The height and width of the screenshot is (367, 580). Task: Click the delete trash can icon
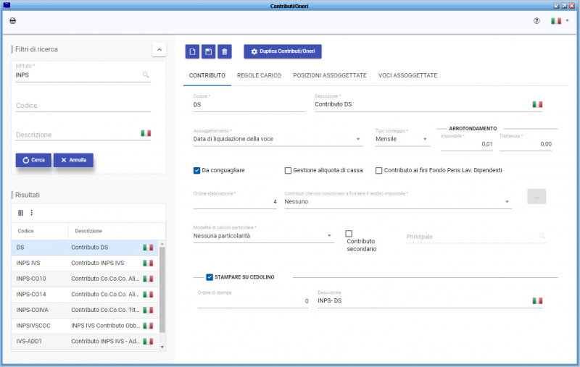click(x=225, y=51)
